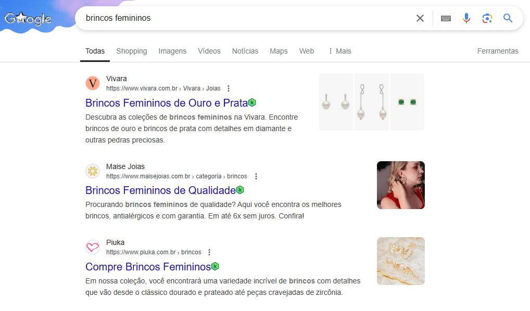This screenshot has width=530, height=311.
Task: Start voice search with microphone icon
Action: click(x=466, y=18)
